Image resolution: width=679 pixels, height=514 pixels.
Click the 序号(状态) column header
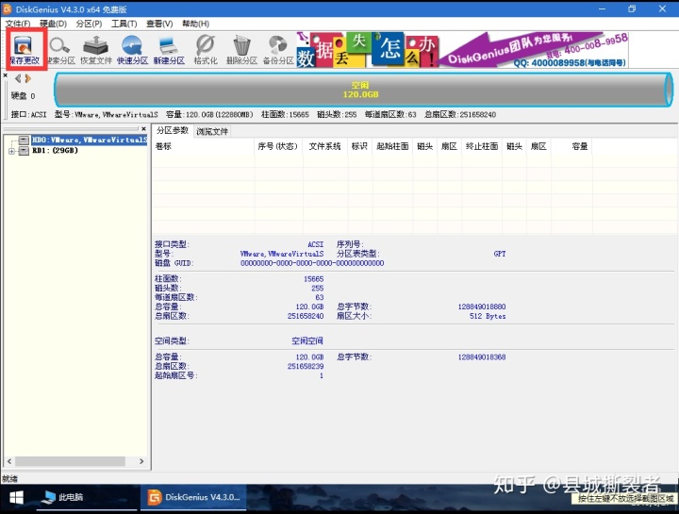(x=278, y=146)
